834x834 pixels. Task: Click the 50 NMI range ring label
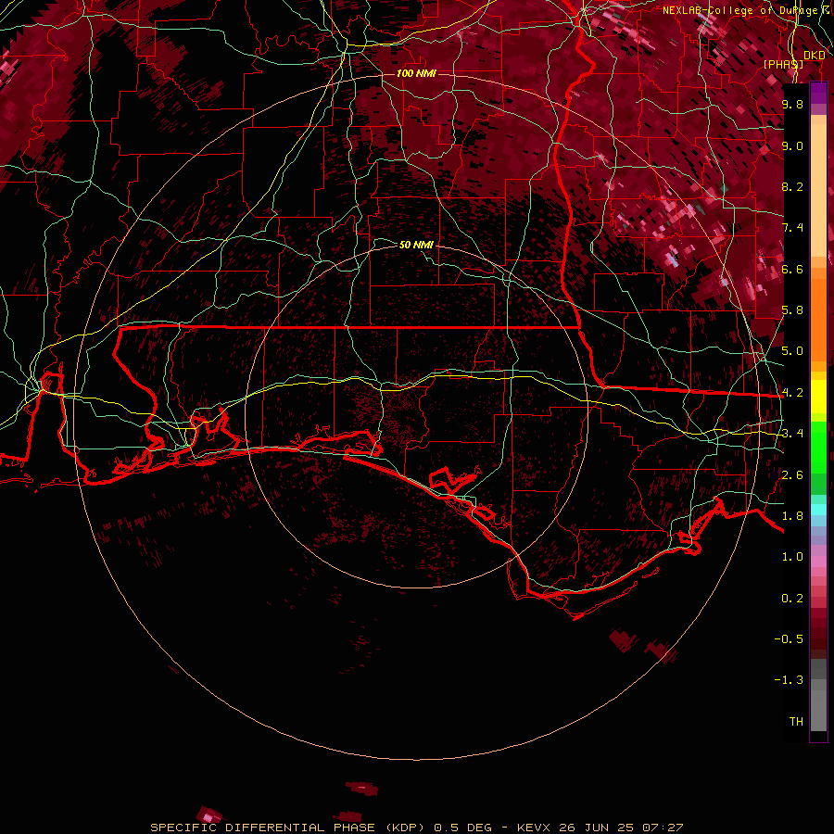416,245
